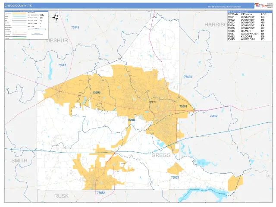Click the E4 location cell in index
Image resolution: width=276 pixels, height=207 pixels.
263,25
